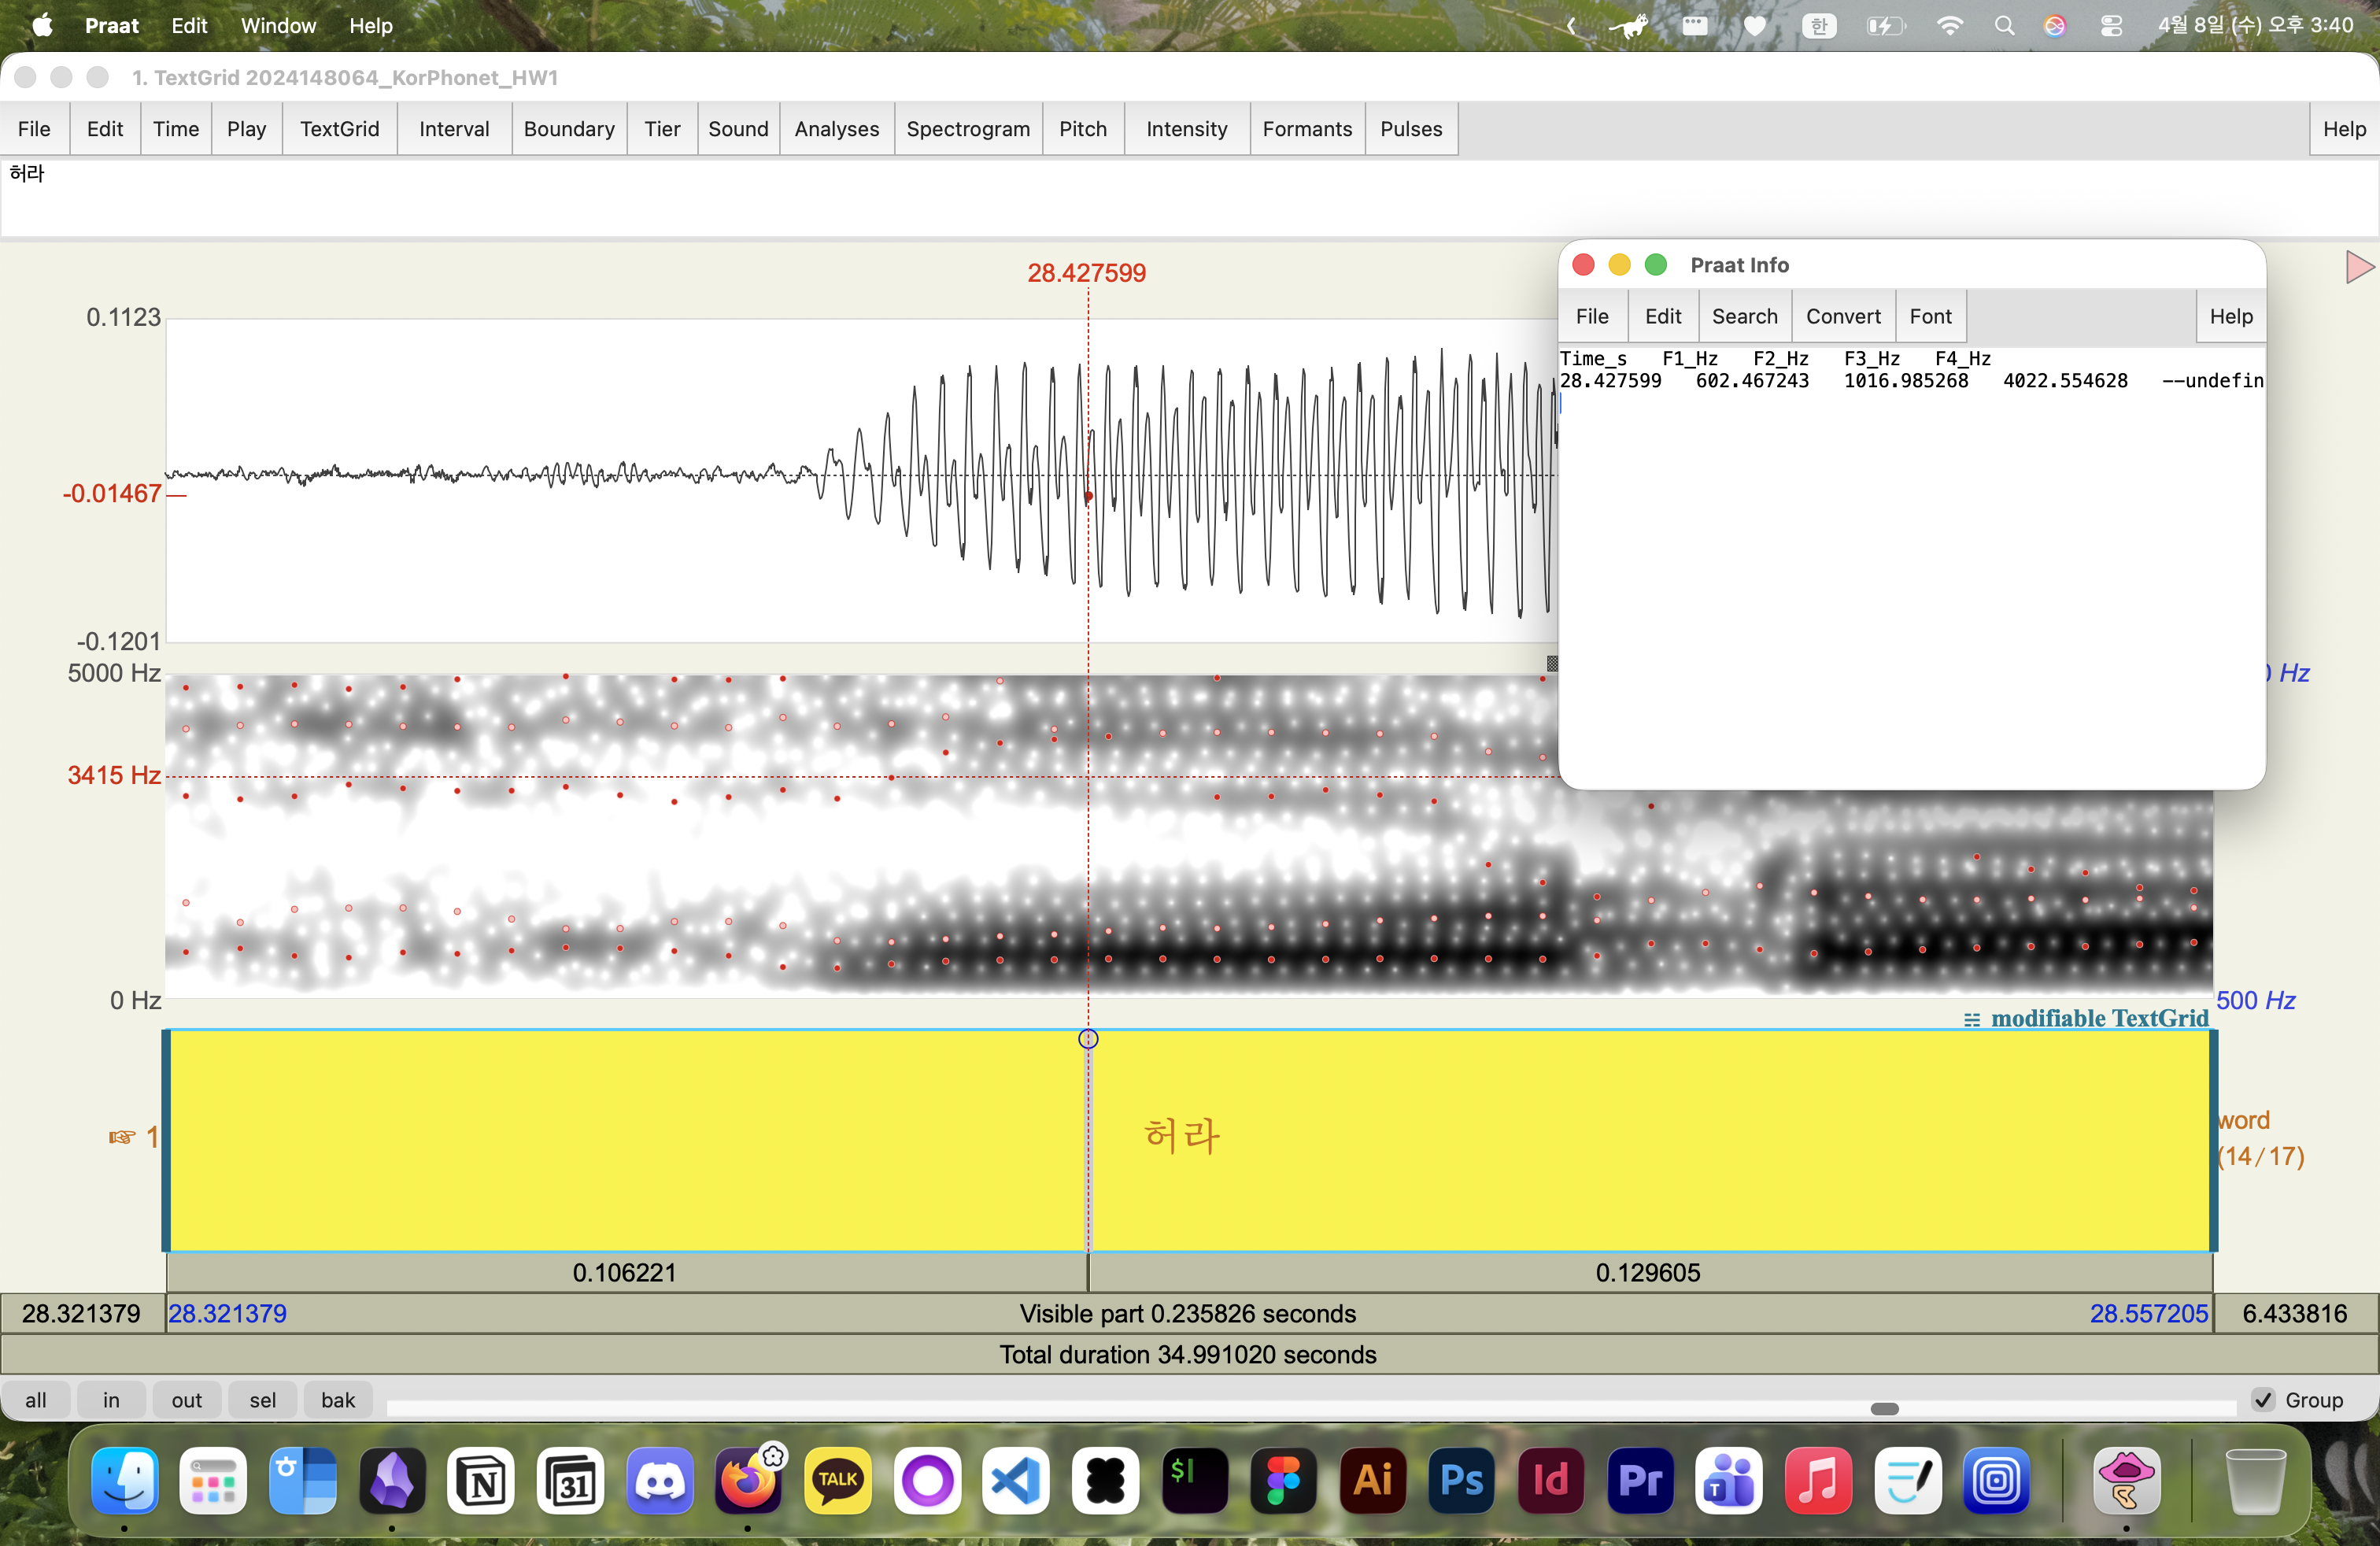Click the pink play triangle icon
The height and width of the screenshot is (1546, 2380).
pyautogui.click(x=2359, y=267)
